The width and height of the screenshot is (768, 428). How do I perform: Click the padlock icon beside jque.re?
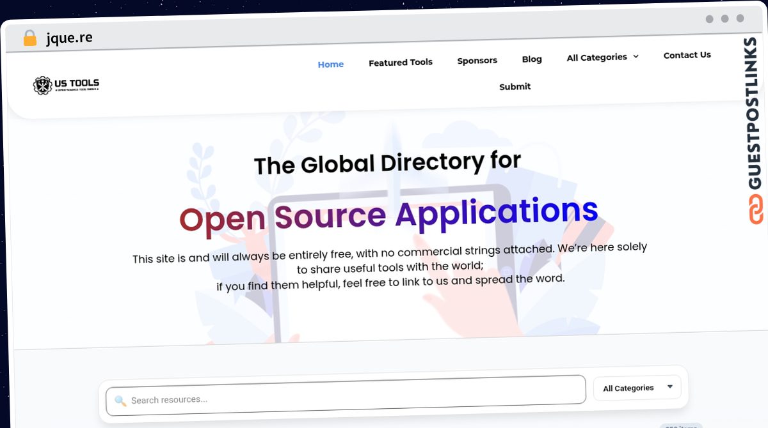point(29,38)
